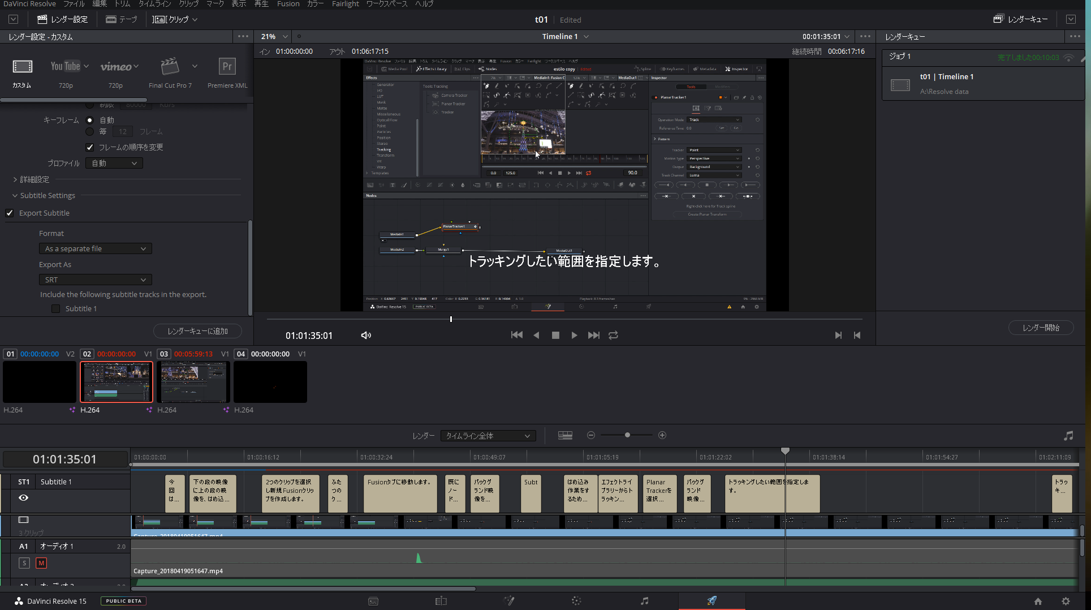
Task: Select the Final Cut Pro 7 preset
Action: pos(170,67)
